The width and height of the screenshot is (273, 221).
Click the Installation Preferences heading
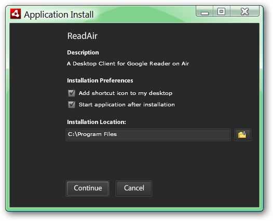point(100,80)
